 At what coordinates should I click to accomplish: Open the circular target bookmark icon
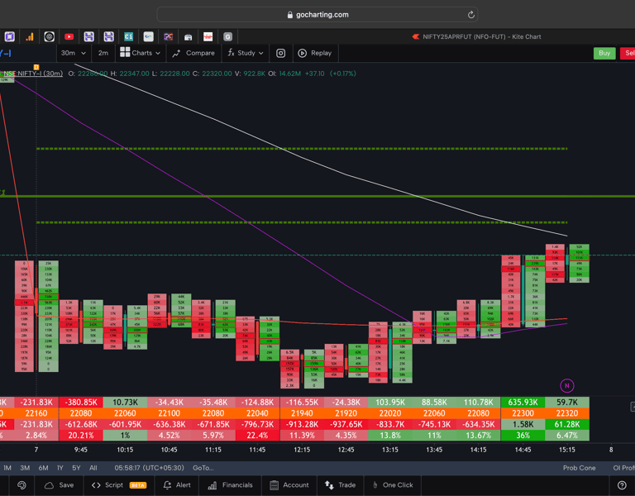[x=49, y=37]
